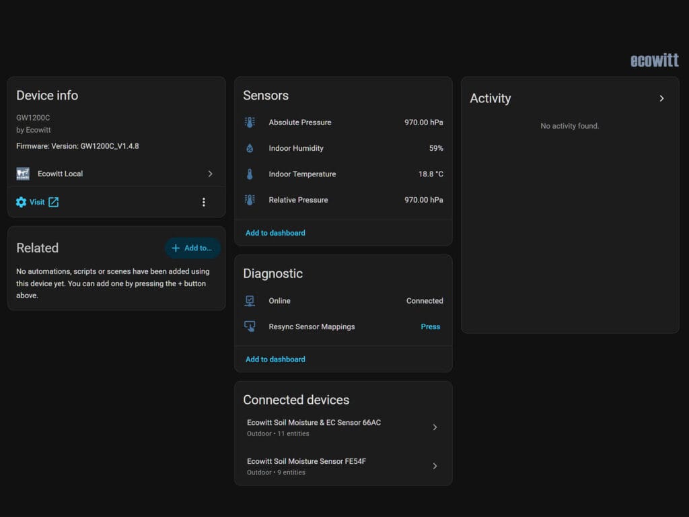Click Add to dashboard under Sensors
689x517 pixels.
click(275, 233)
